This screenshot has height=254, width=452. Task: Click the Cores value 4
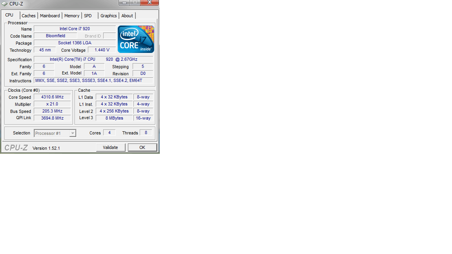point(109,132)
